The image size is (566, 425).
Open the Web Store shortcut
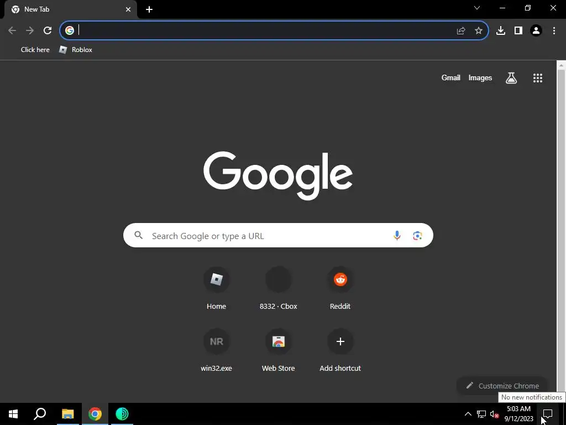[x=279, y=350]
